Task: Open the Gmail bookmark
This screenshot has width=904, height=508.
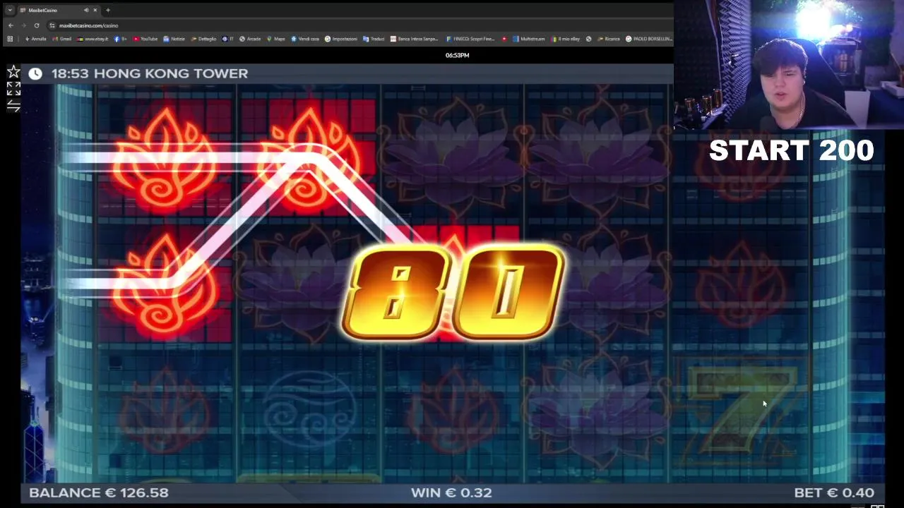Action: pos(62,39)
